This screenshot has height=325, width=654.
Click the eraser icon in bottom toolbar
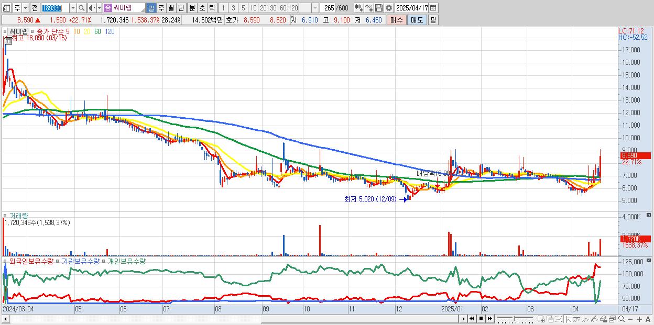click(x=603, y=319)
